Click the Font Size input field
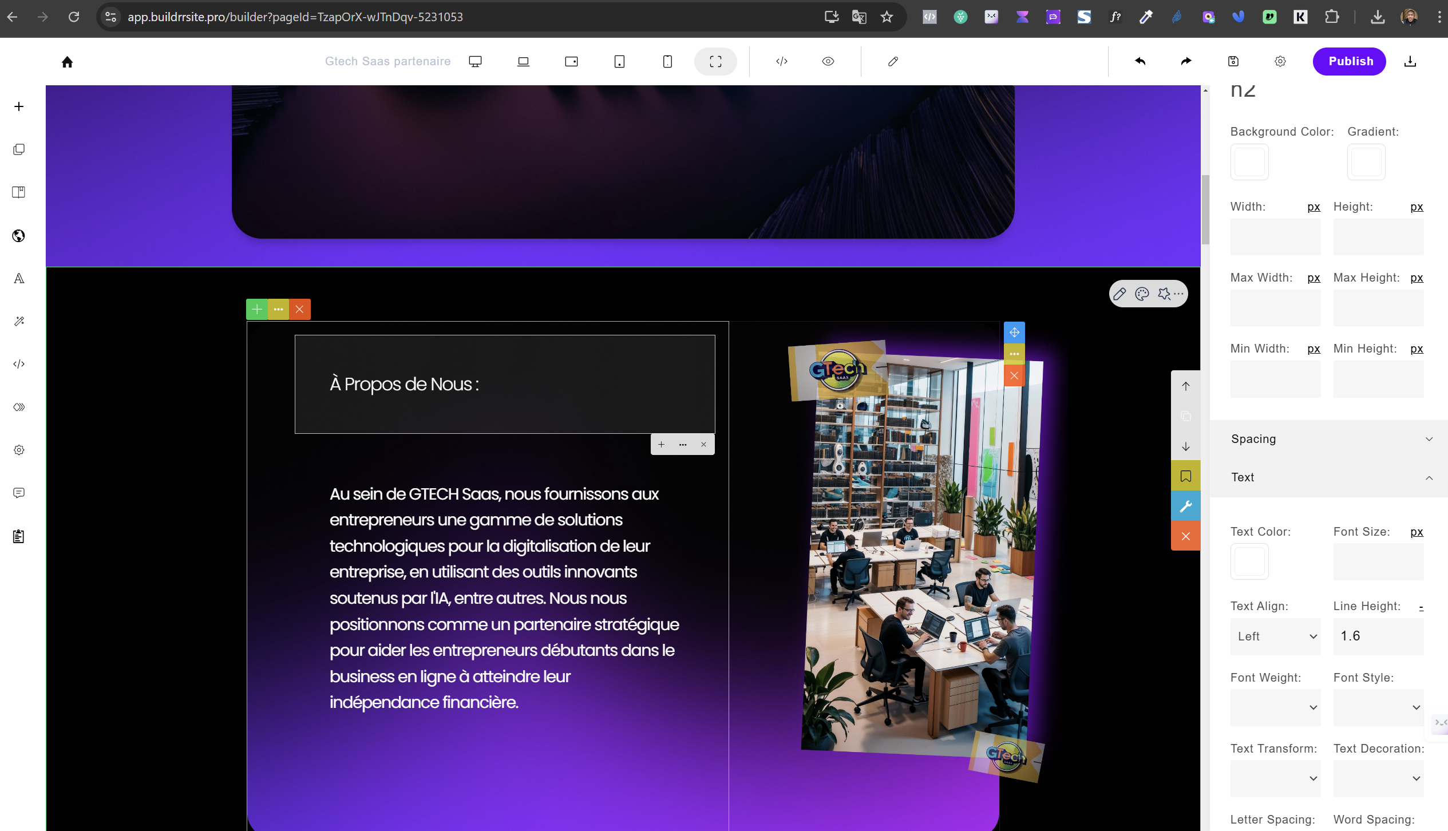Viewport: 1448px width, 831px height. coord(1378,561)
